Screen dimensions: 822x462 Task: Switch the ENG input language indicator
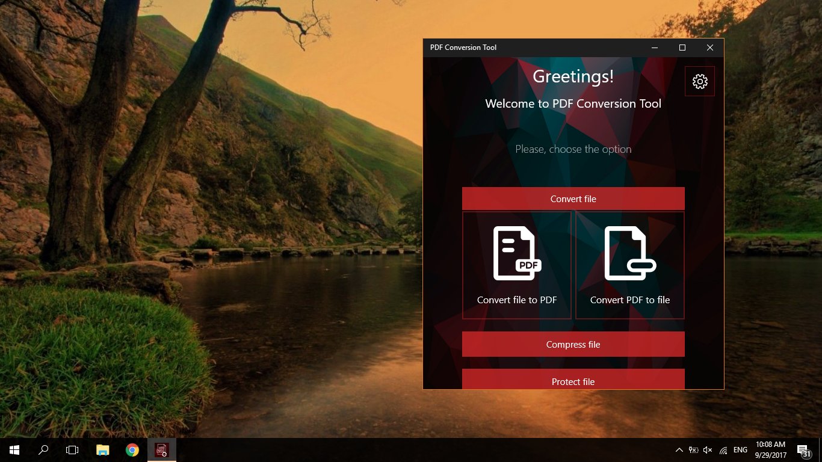point(741,450)
